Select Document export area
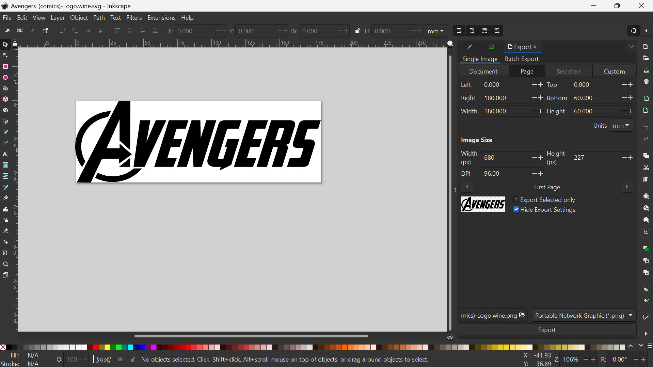Screen dimensions: 653x367 click(483, 71)
